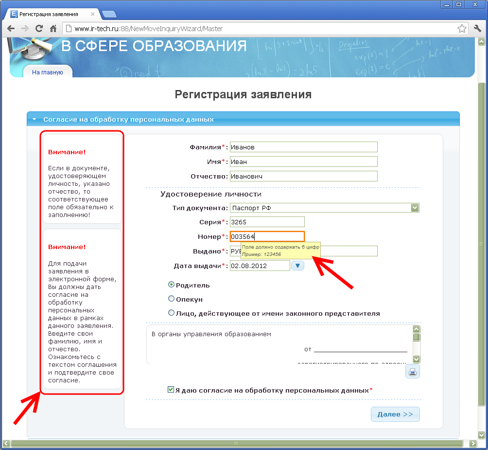
Task: Click the agreement text box scroll up arrow
Action: point(417,329)
